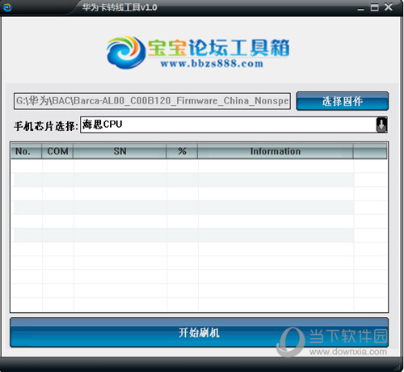Click the SN column header

120,151
